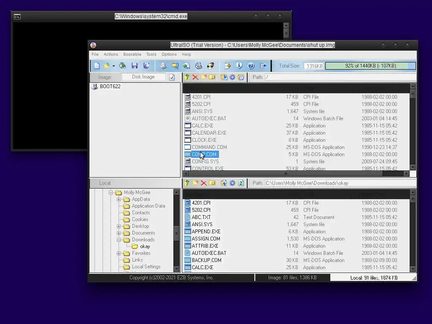Viewport: 432px width, 324px height.
Task: Click Extract icon in image pane toolbar
Action: (x=224, y=77)
